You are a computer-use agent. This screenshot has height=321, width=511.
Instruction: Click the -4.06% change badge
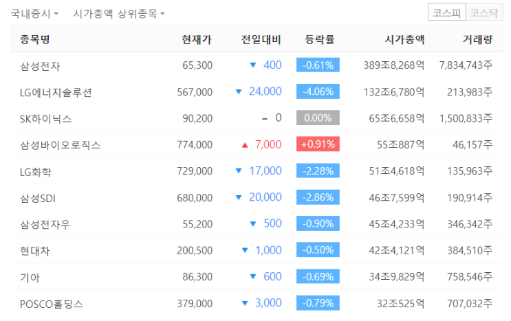[318, 91]
